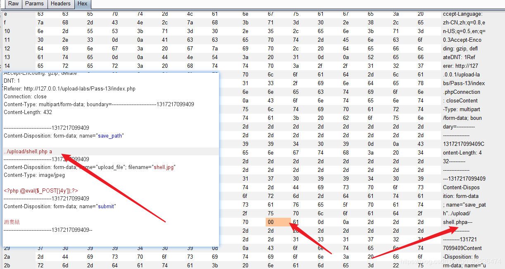The image size is (505, 269).
Task: Click ASCII cell '.0.0.1/upload-la'
Action: coord(461,75)
